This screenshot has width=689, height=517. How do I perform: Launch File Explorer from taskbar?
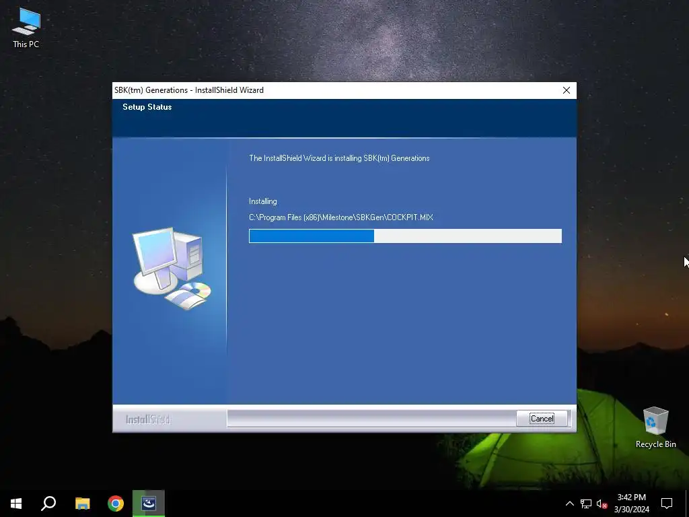[82, 504]
